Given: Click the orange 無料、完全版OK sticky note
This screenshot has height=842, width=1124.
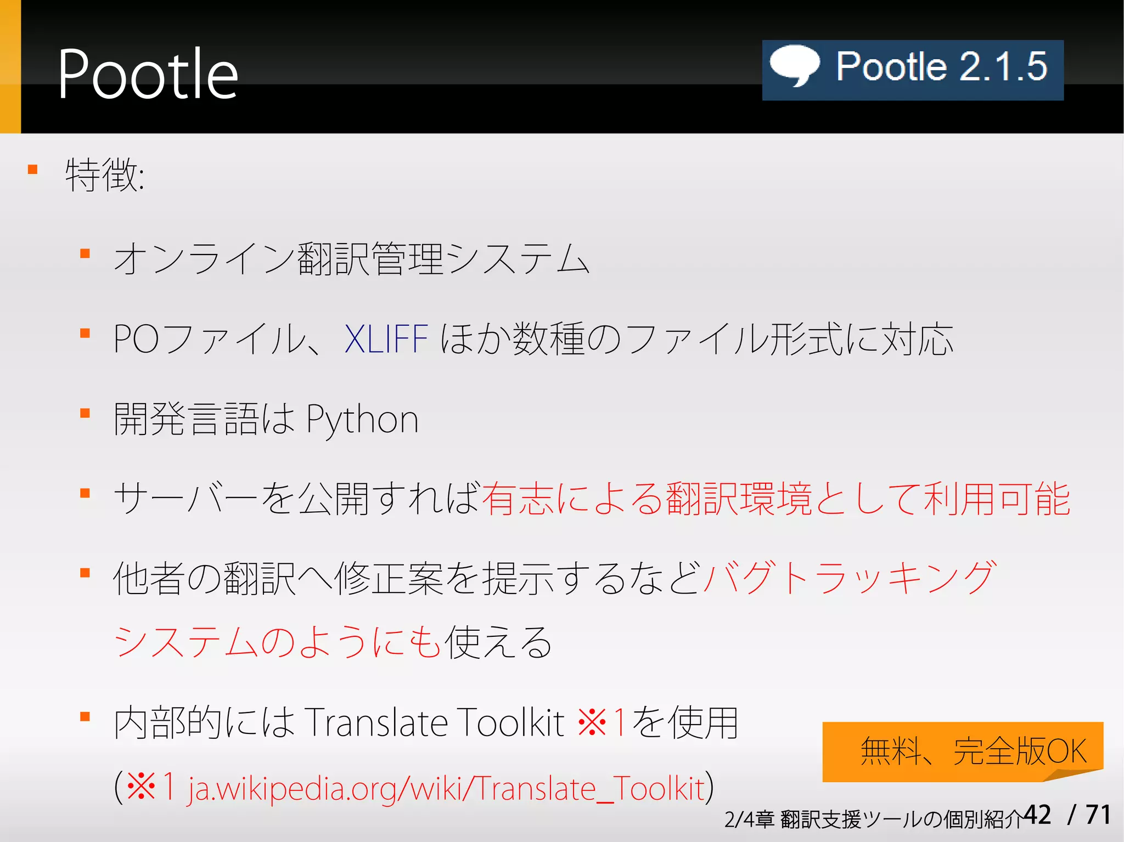Looking at the screenshot, I should point(963,751).
